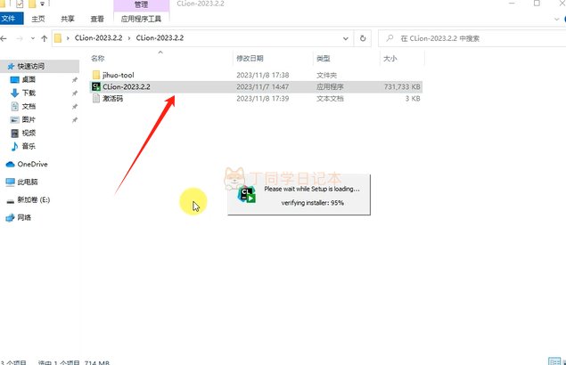Viewport: 566px width, 365px height.
Task: Click 'verifying installer: 95%' progress text
Action: 313,203
